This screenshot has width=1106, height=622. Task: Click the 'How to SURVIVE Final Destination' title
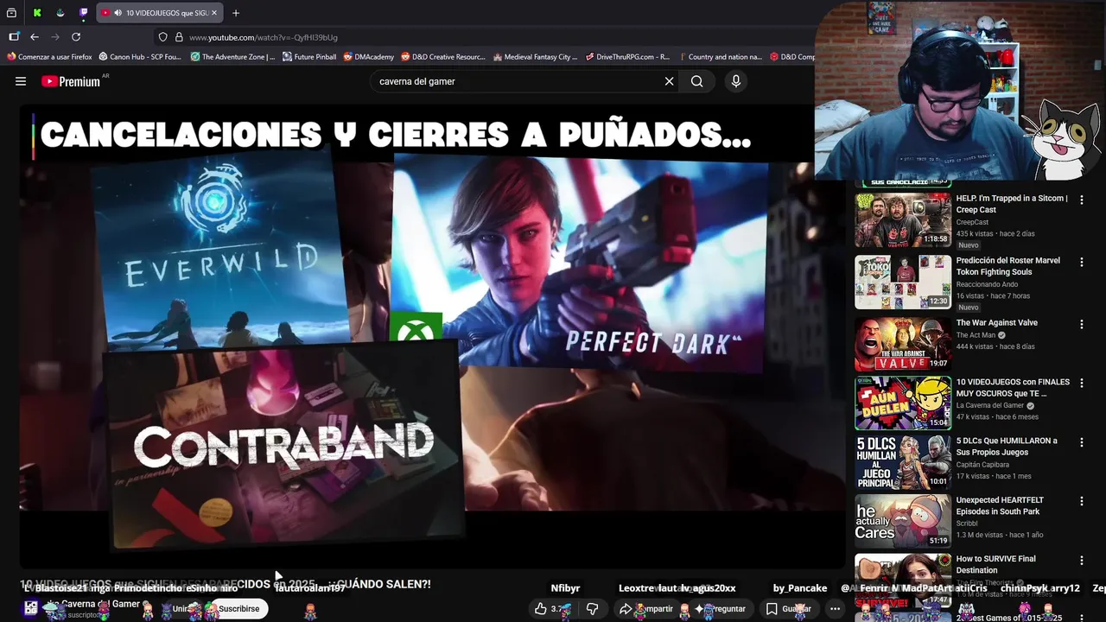pos(995,564)
